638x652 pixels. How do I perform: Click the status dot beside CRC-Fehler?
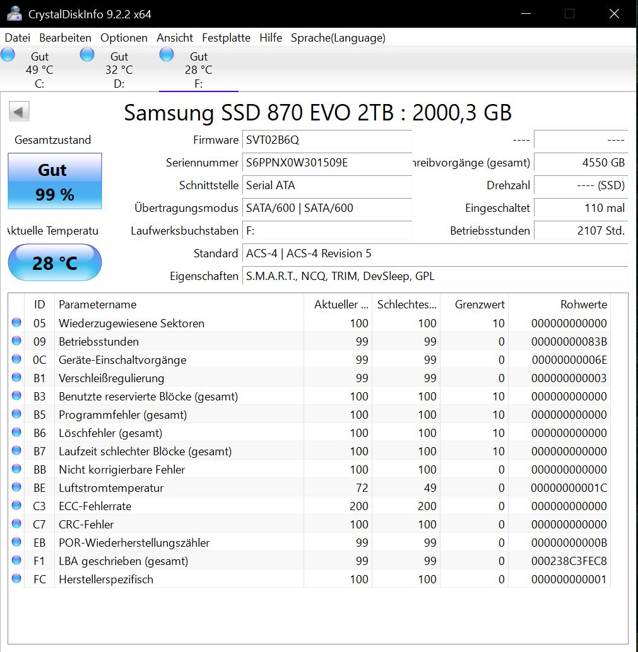click(16, 524)
